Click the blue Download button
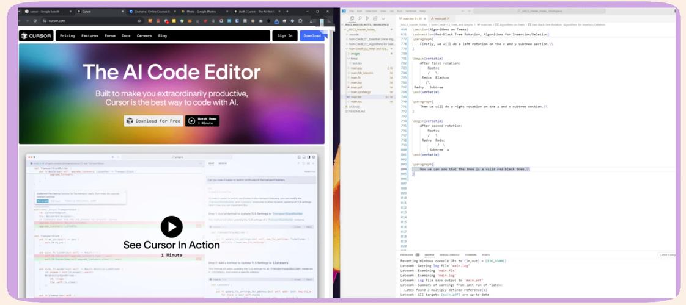Screen dimensions: 686x305 coord(312,36)
